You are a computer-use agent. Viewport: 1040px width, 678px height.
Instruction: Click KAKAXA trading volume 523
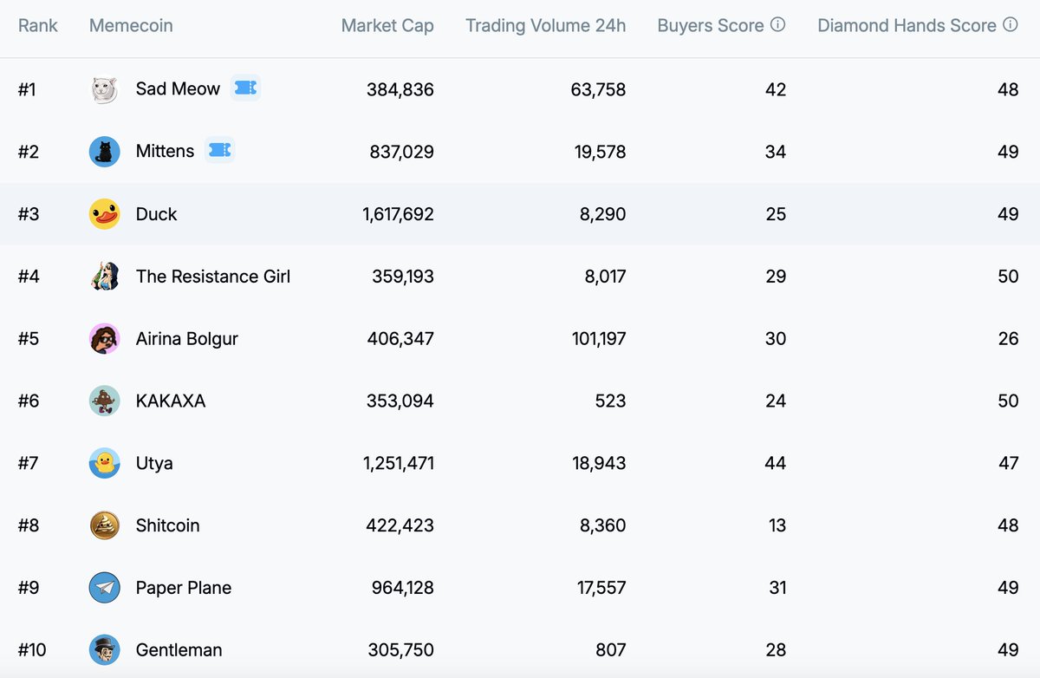pyautogui.click(x=610, y=401)
